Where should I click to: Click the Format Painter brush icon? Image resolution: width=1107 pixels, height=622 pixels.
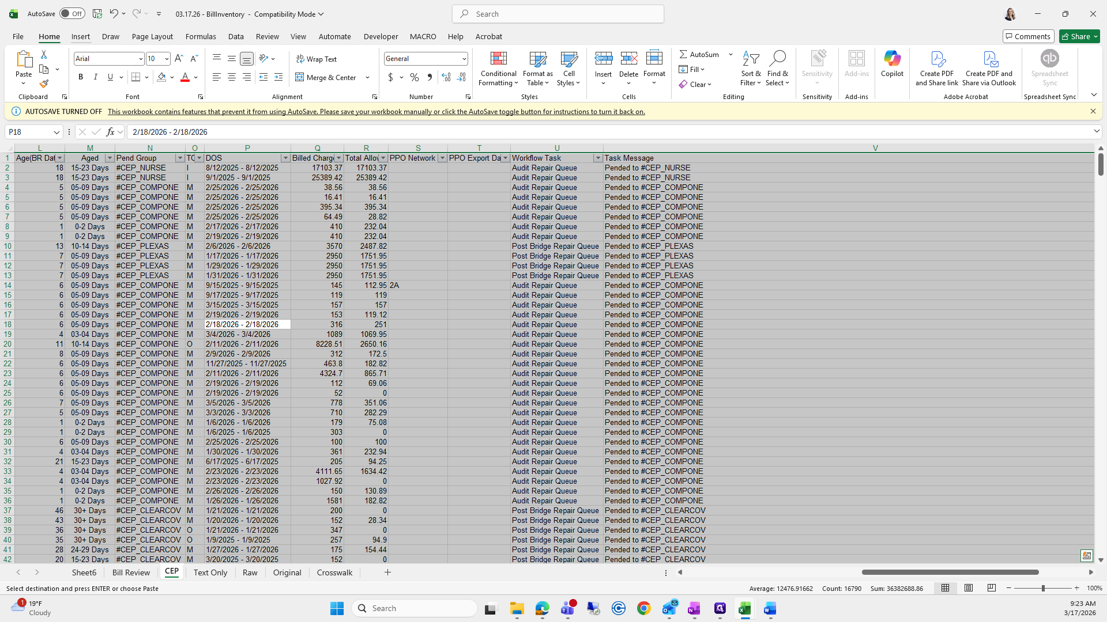click(x=44, y=84)
